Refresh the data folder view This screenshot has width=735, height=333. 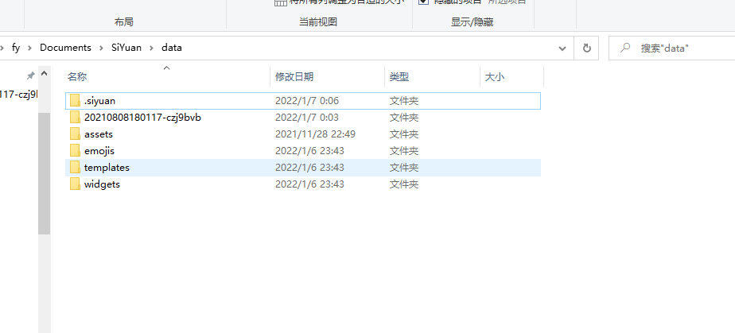click(586, 48)
